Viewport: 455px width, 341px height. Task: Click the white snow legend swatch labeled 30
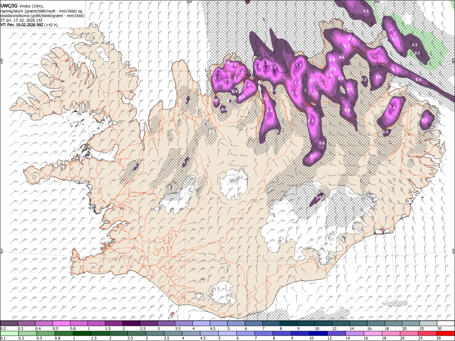(445, 323)
